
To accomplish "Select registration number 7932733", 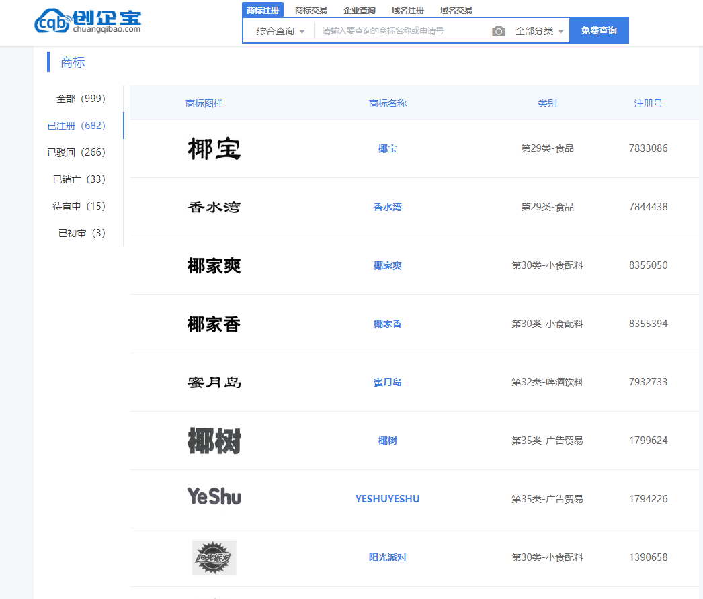I will tap(649, 381).
